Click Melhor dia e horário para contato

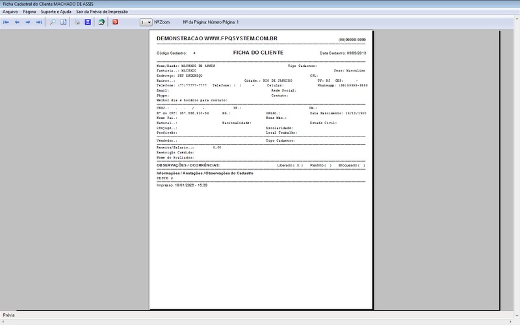point(192,100)
